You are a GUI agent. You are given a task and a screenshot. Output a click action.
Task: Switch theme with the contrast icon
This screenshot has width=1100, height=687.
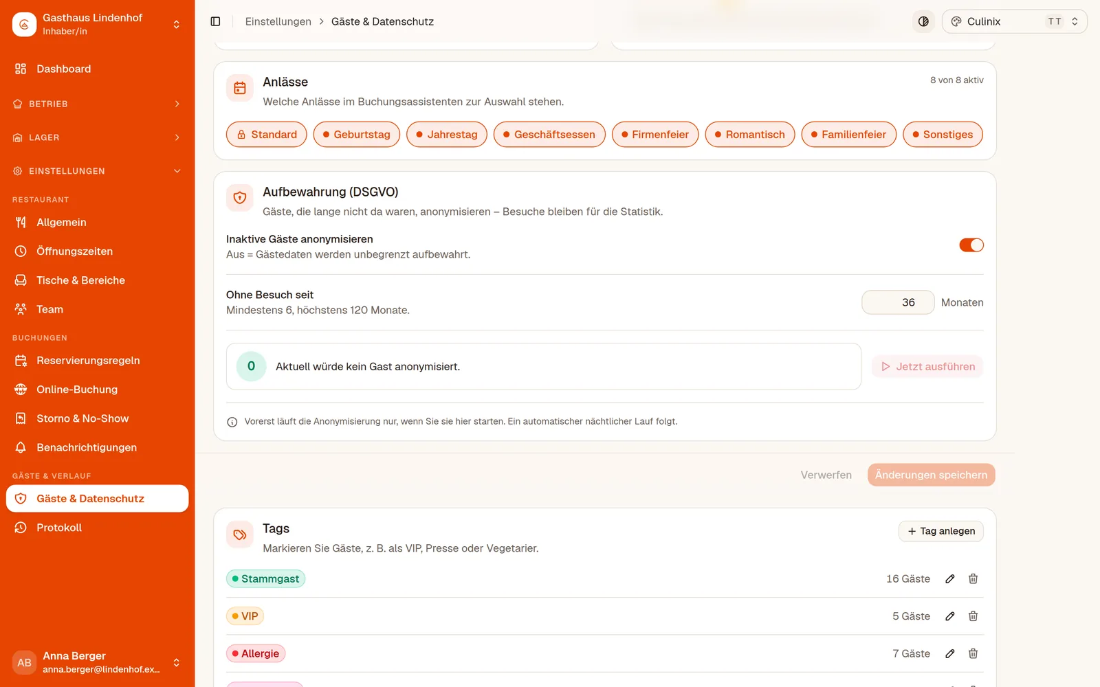coord(923,21)
